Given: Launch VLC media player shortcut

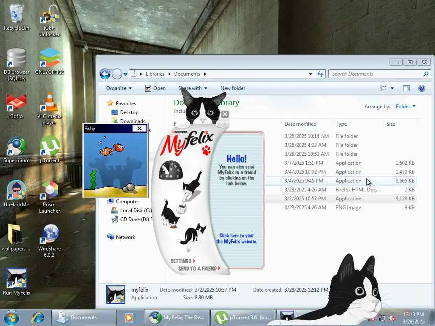Looking at the screenshot, I should tap(49, 109).
